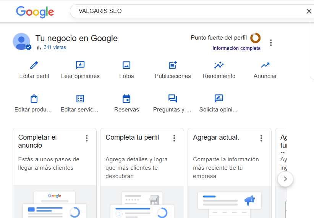Select the Leer opiniones label
Image resolution: width=314 pixels, height=218 pixels.
click(80, 76)
